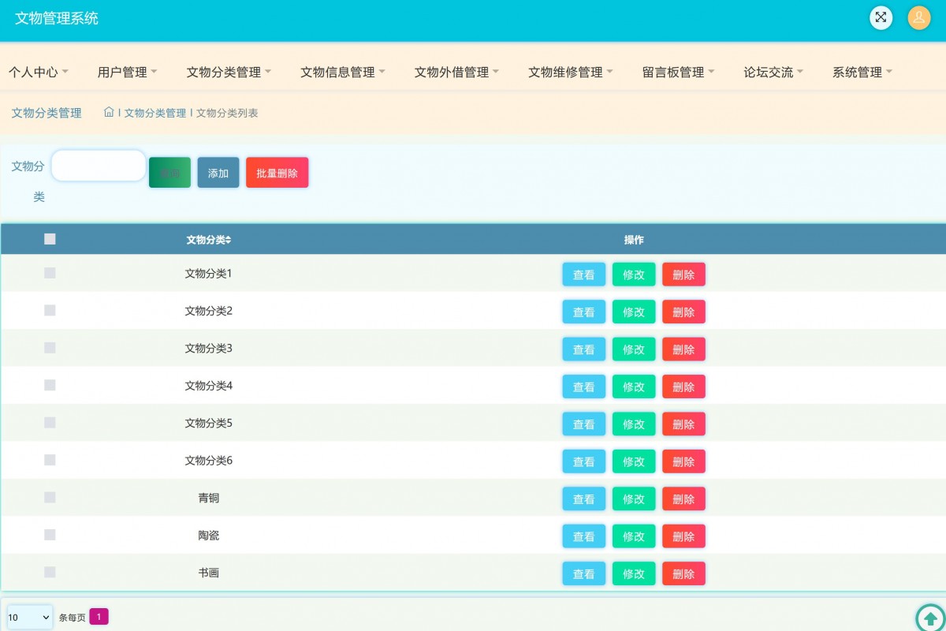Toggle the 文物分类 column sort arrows
This screenshot has height=631, width=946.
[x=229, y=238]
